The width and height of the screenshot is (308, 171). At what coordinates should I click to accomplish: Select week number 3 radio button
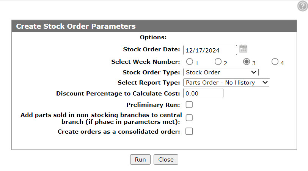click(x=246, y=62)
